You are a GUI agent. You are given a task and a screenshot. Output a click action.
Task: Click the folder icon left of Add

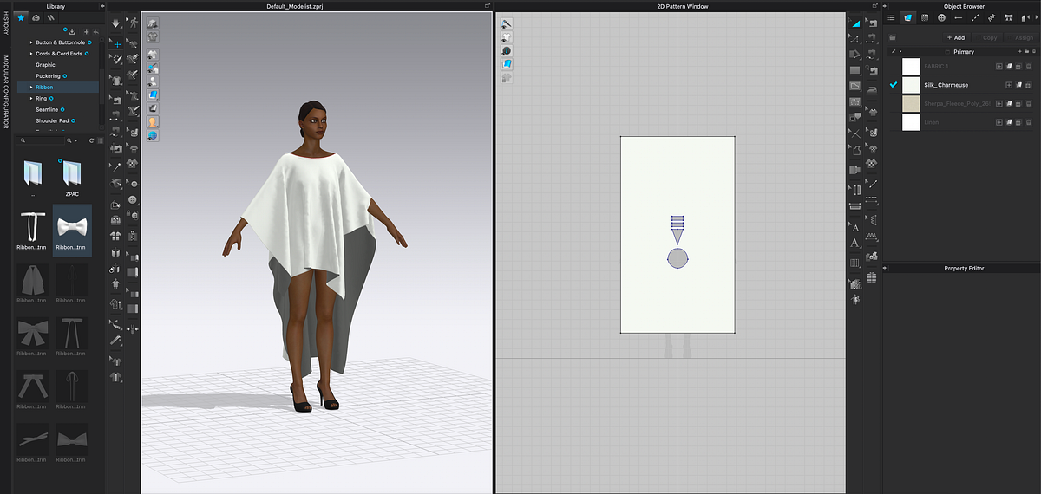893,37
